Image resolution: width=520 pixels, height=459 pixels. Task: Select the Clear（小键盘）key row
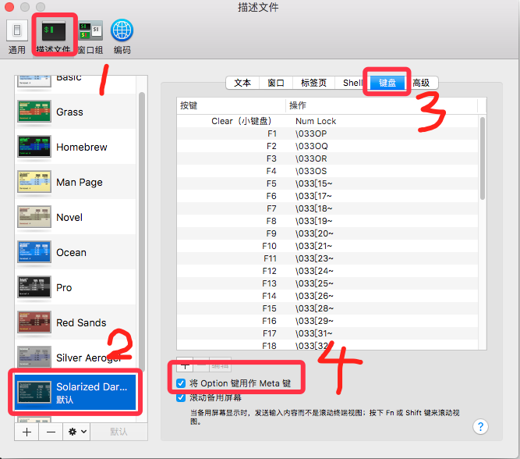click(327, 121)
